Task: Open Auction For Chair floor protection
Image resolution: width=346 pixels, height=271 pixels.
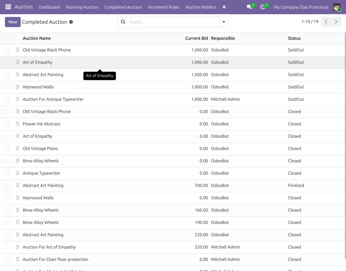Action: click(56, 259)
